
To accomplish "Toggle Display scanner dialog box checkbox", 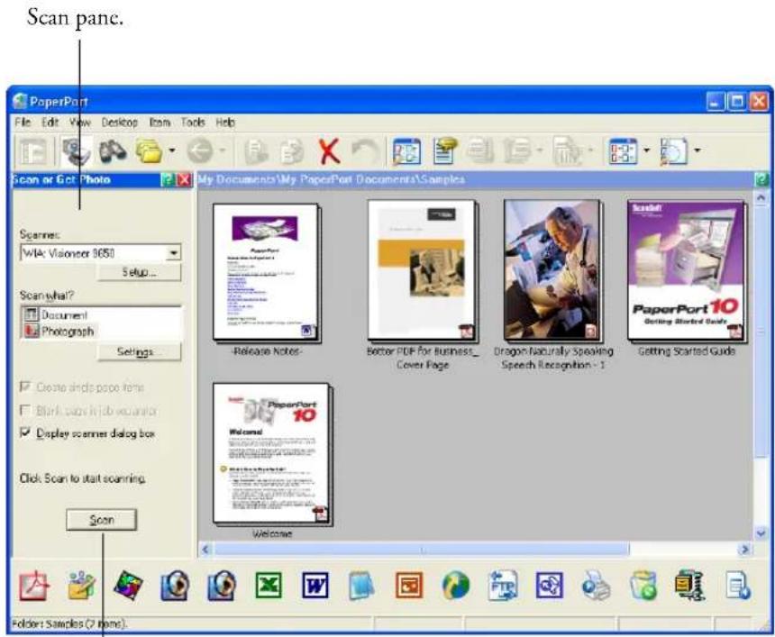I will [24, 432].
